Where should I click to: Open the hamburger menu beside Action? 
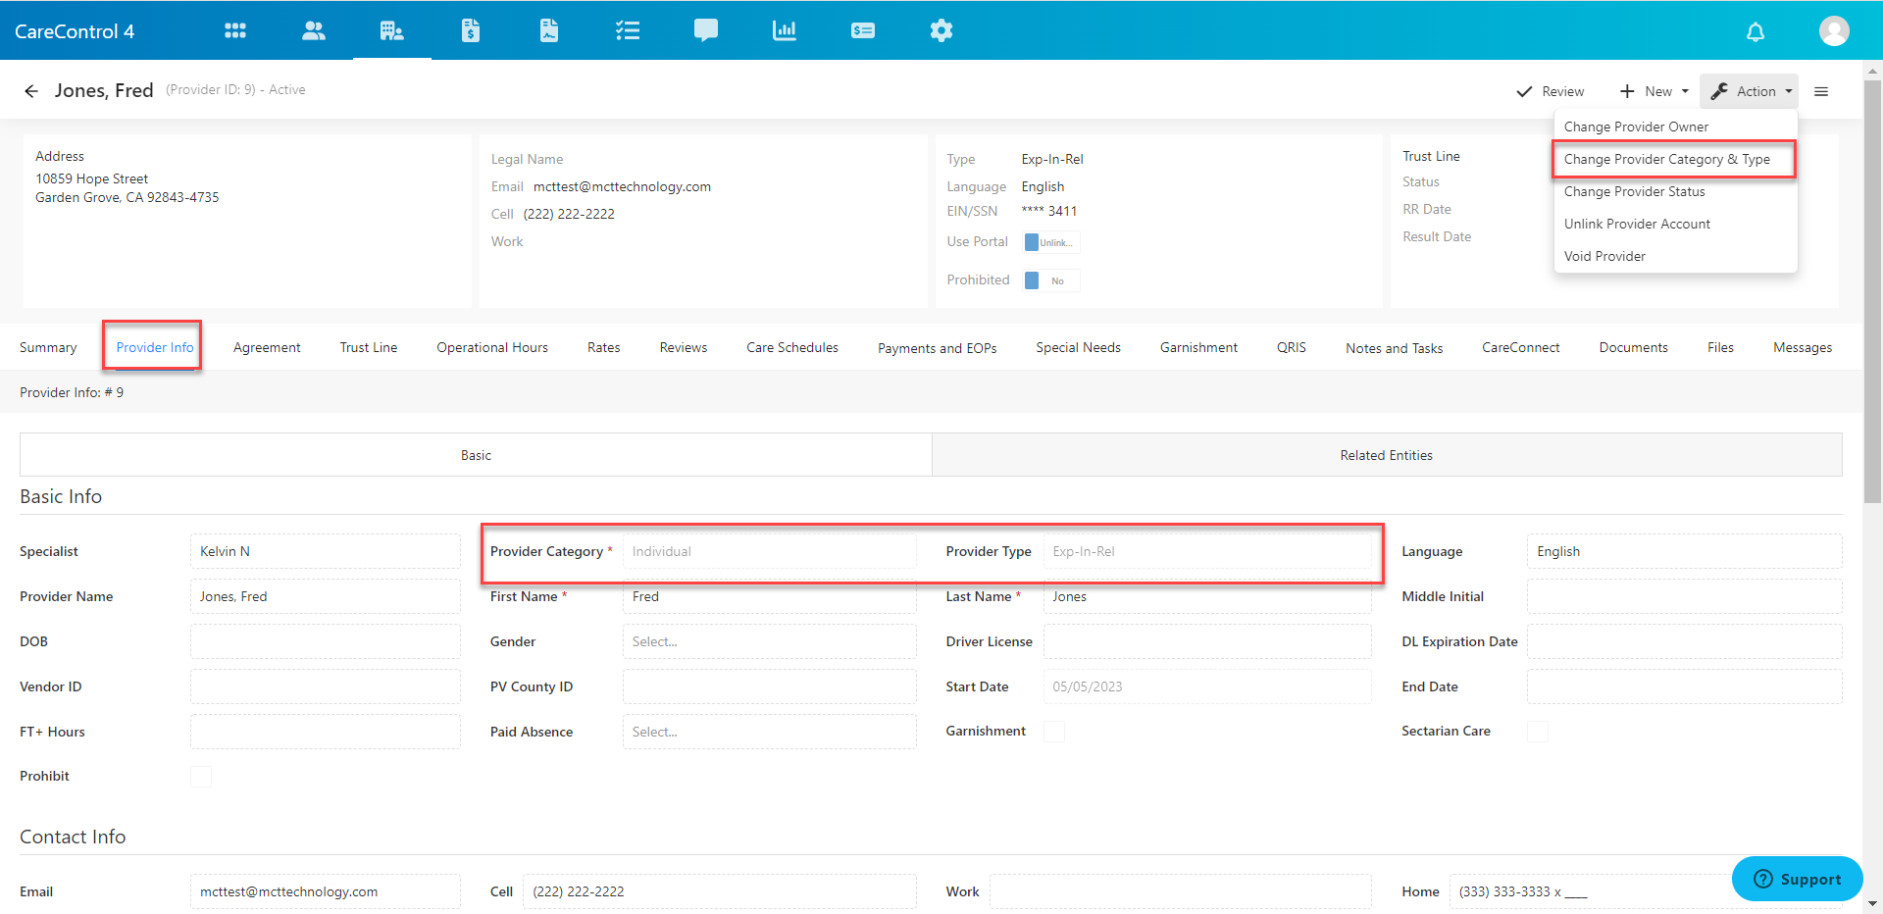pos(1821,91)
